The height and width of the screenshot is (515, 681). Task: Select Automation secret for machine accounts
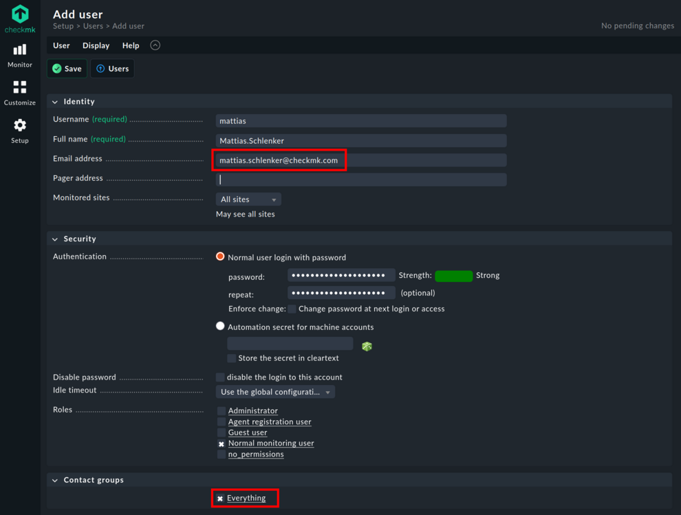pos(220,326)
